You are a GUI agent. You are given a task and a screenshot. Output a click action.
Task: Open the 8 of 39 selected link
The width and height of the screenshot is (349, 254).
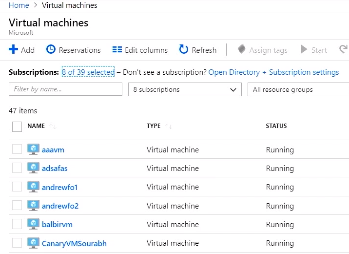tap(88, 72)
